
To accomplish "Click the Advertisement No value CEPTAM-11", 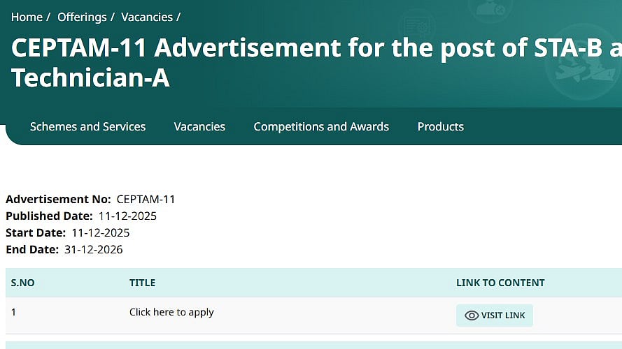I will click(146, 200).
